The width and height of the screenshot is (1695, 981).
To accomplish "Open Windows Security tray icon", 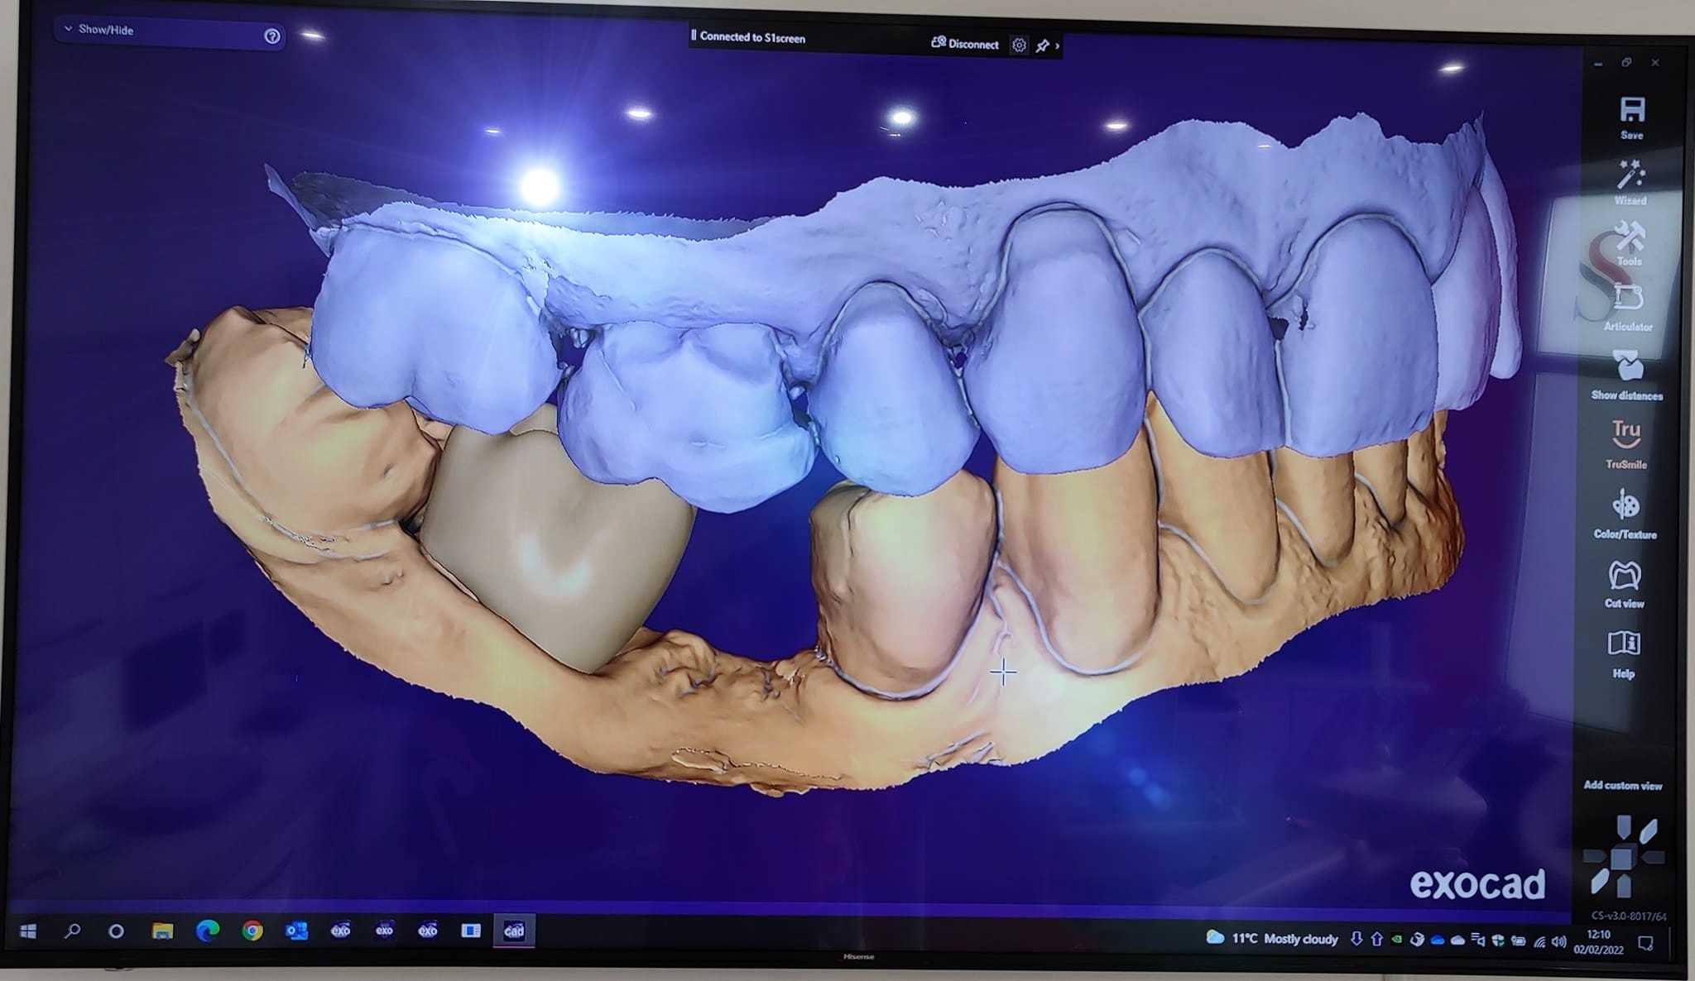I will click(1498, 940).
